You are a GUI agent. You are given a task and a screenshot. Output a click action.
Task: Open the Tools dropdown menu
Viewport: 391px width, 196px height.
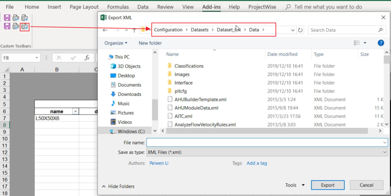(295, 185)
